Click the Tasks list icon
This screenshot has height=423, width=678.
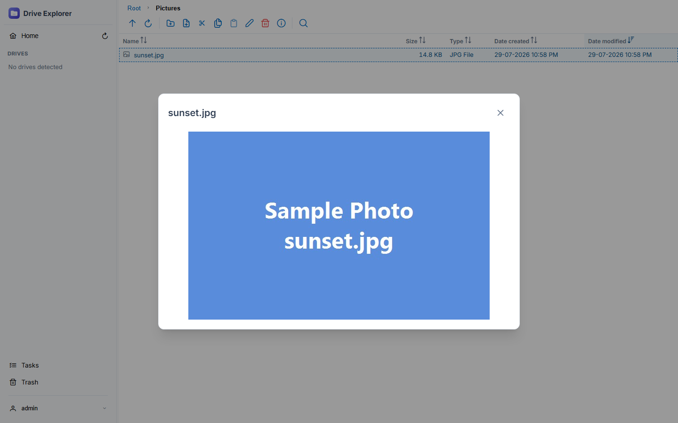(13, 365)
